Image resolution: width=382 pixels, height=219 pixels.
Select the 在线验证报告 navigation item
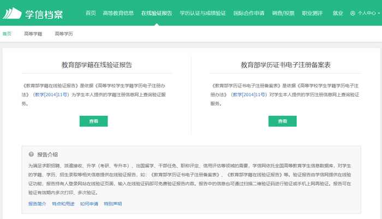(x=157, y=13)
